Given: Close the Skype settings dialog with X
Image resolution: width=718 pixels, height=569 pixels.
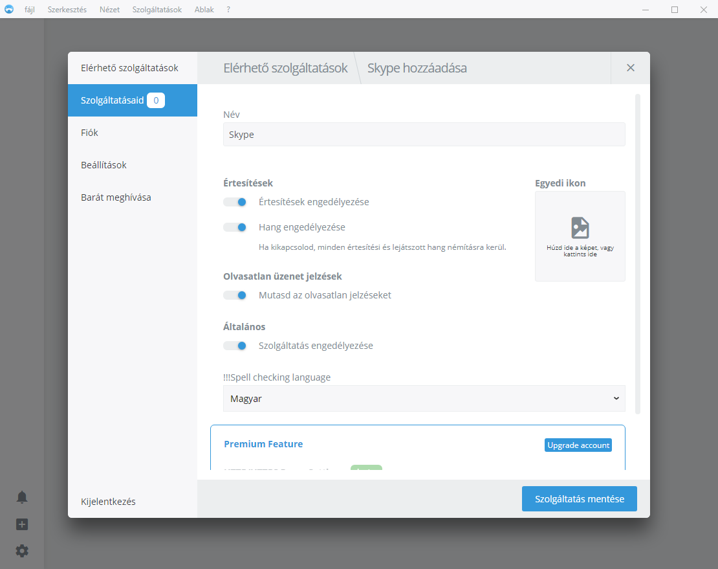Looking at the screenshot, I should coord(630,68).
